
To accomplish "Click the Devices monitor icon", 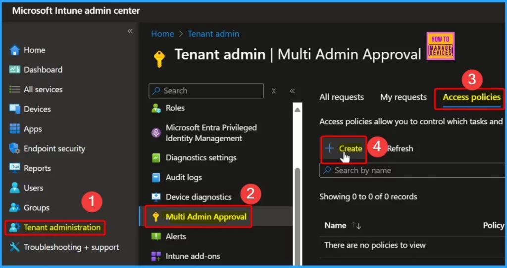I will pos(14,109).
